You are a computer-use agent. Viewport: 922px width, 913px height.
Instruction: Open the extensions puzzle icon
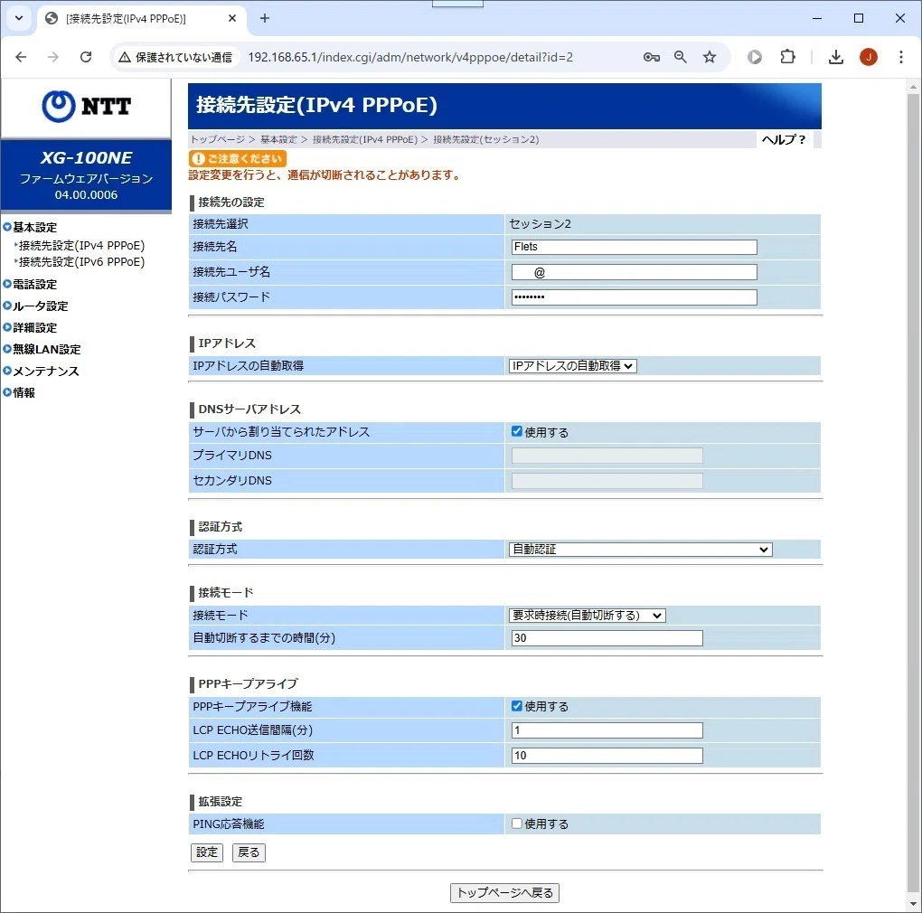(x=787, y=57)
